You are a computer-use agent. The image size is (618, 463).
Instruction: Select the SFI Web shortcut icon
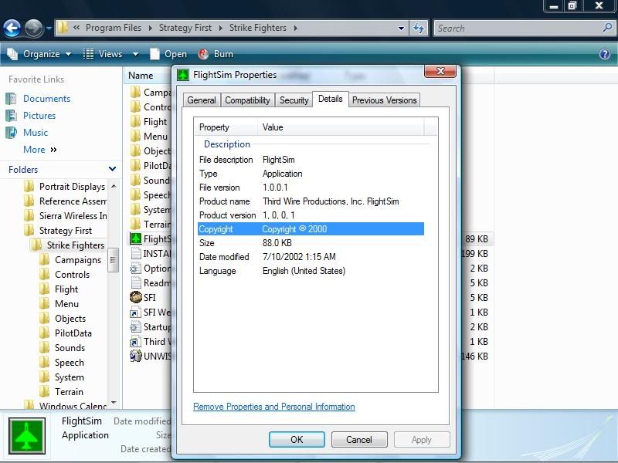[x=136, y=313]
